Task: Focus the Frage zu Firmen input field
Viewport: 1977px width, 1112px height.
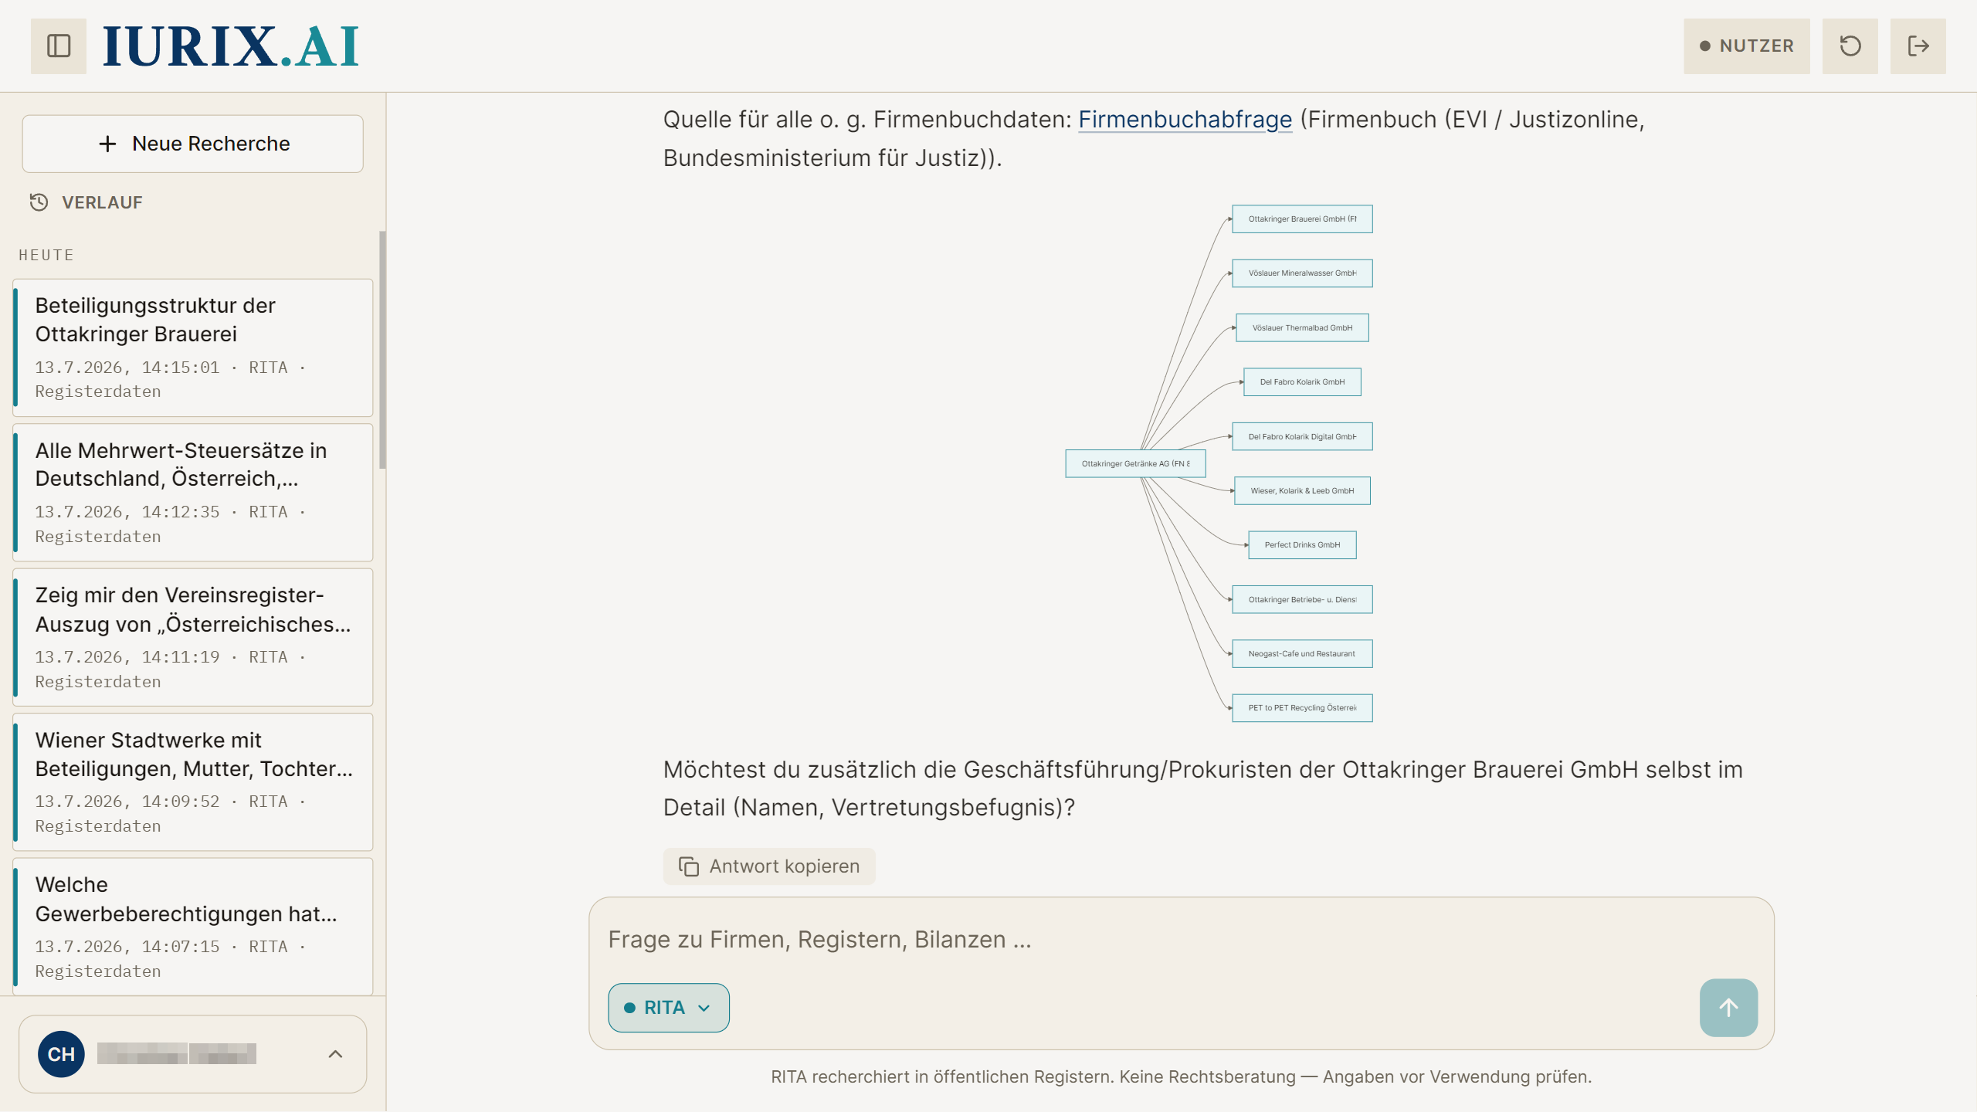Action: pyautogui.click(x=1182, y=939)
